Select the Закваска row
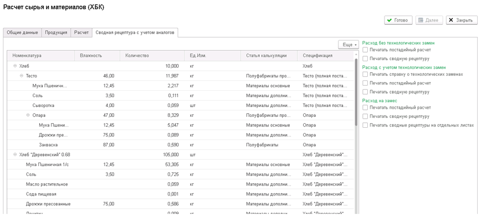This screenshot has width=480, height=218. [x=180, y=145]
